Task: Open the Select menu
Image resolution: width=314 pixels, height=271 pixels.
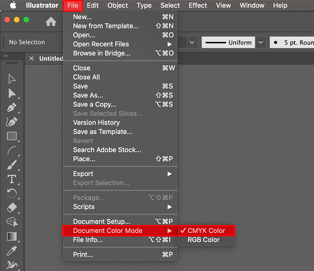Action: [x=170, y=5]
